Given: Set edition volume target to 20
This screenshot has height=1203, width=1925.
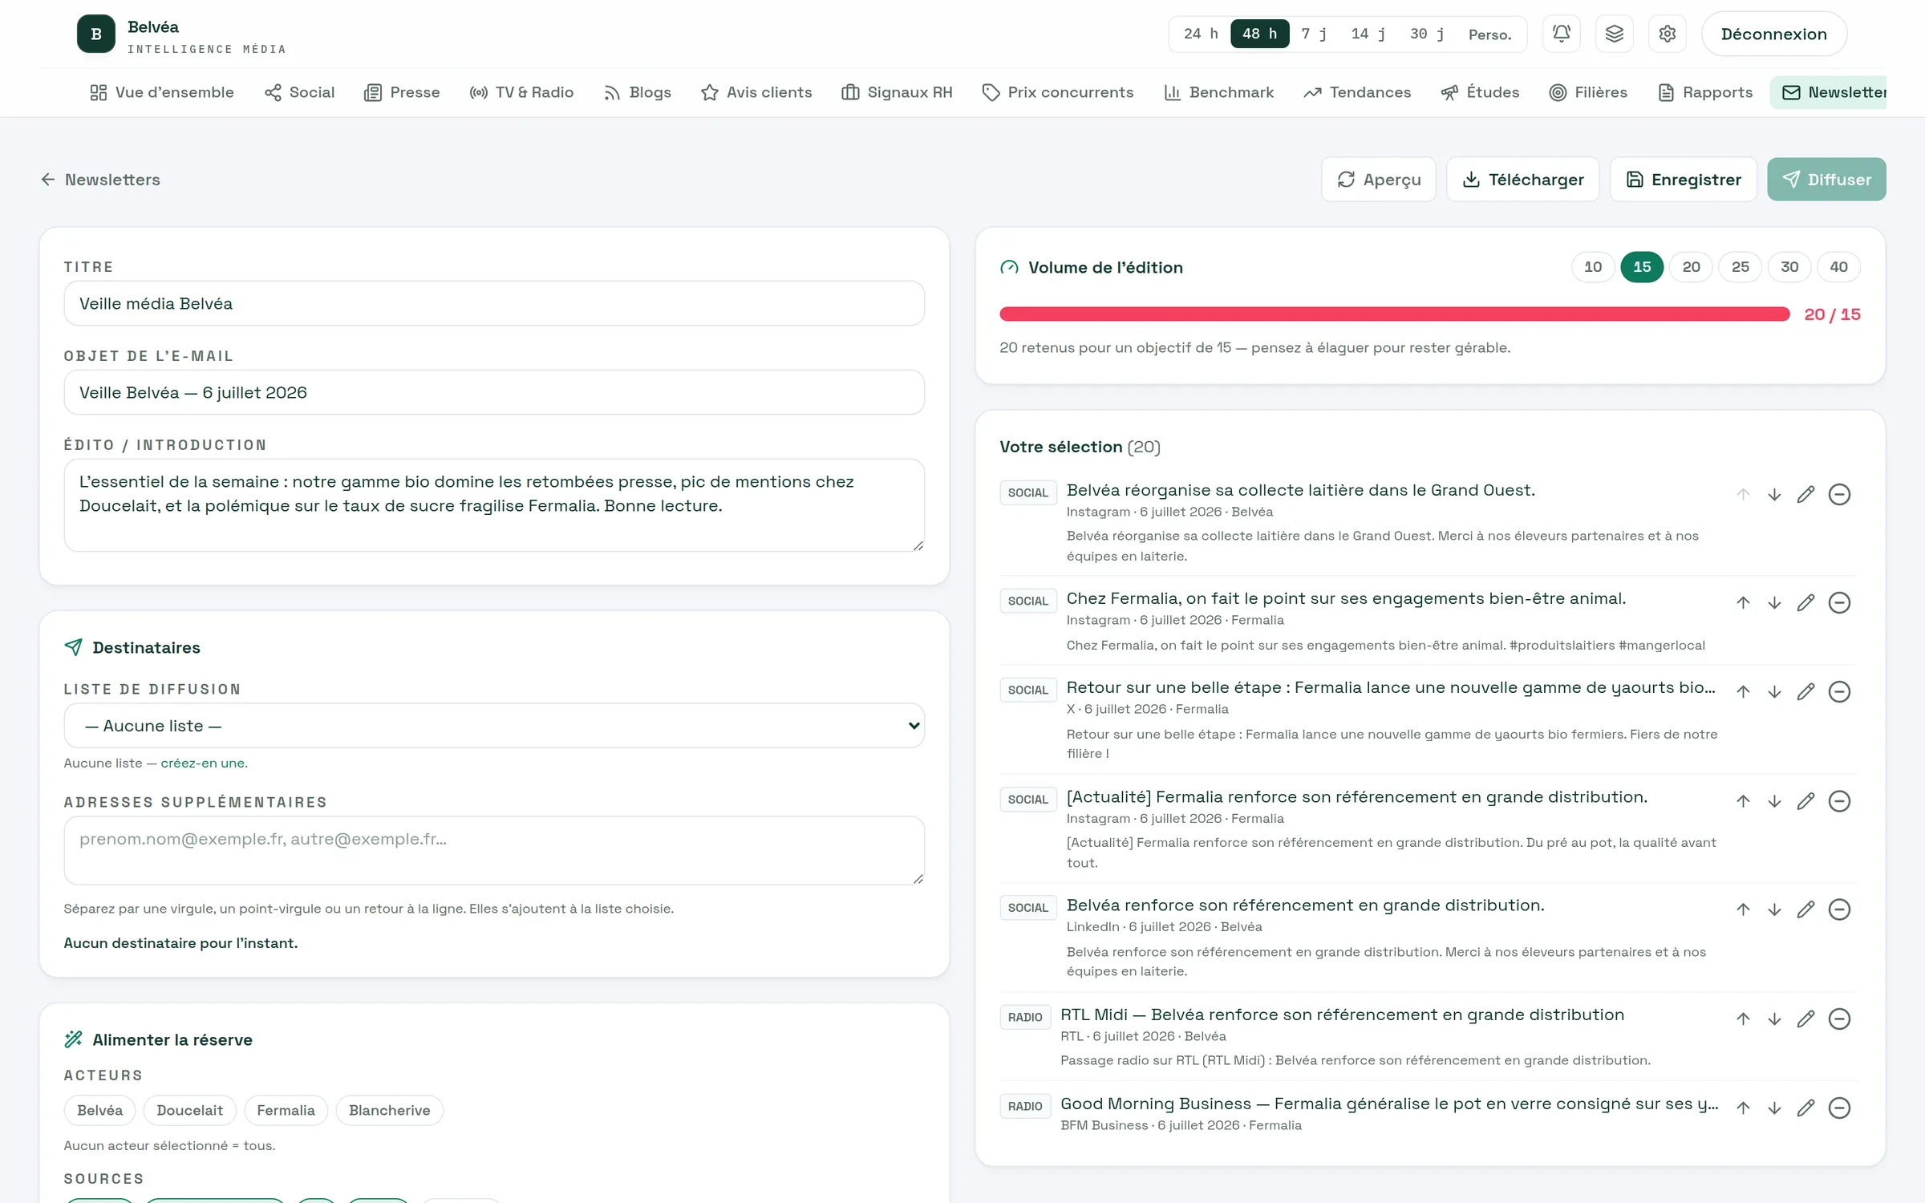Looking at the screenshot, I should 1691,267.
